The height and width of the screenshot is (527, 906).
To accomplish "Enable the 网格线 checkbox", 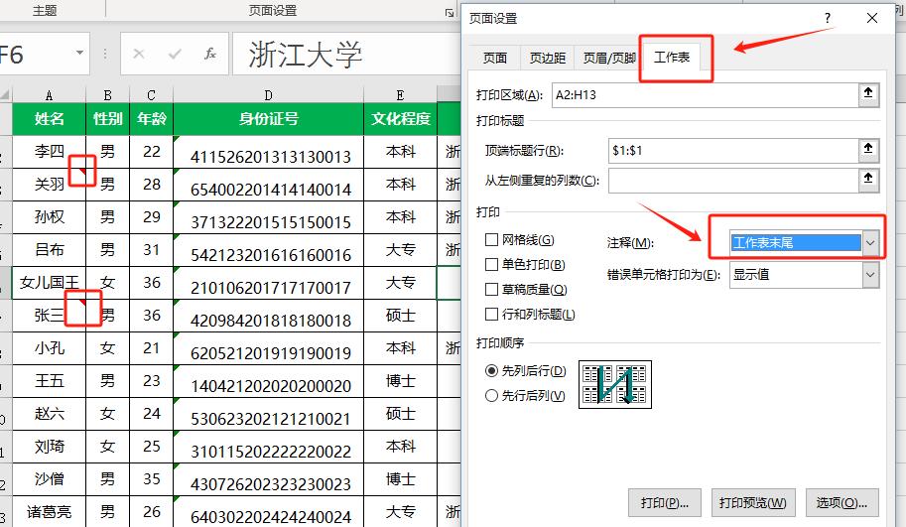I will 491,240.
